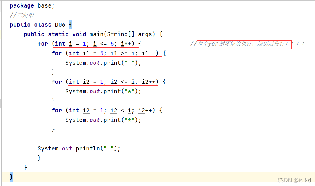This screenshot has height=186, width=315.
Task: Click the "package base;" line
Action: [x=32, y=5]
